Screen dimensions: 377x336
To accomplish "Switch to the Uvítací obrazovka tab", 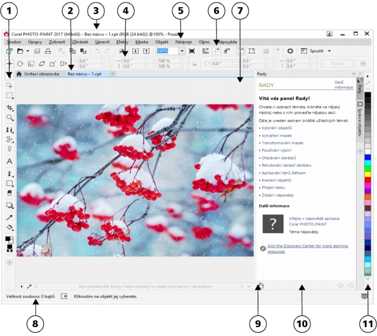I will pyautogui.click(x=41, y=74).
